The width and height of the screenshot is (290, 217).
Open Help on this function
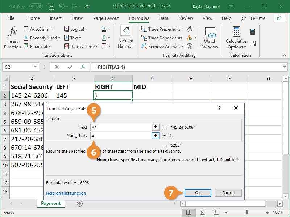coord(66,193)
